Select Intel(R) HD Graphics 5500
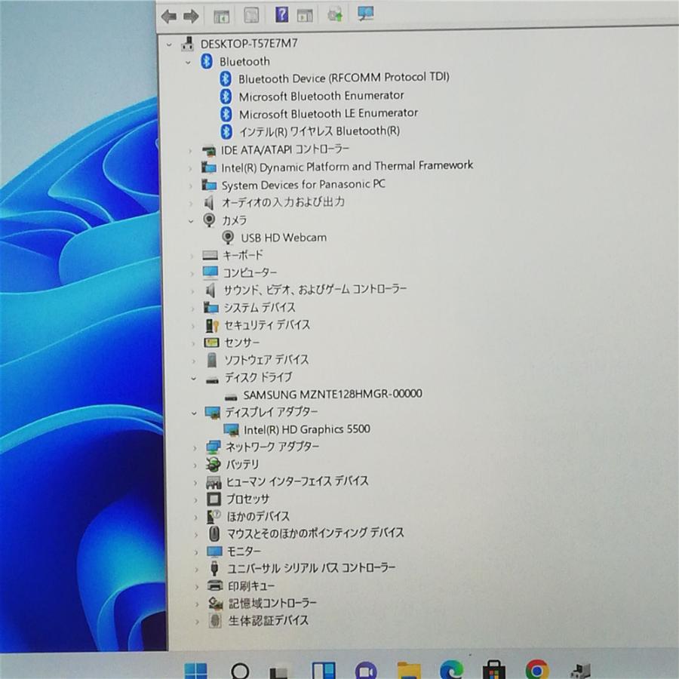The image size is (679, 679). [x=306, y=429]
